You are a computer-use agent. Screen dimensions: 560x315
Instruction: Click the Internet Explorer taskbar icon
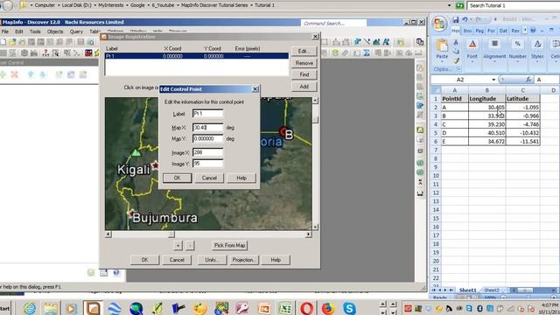click(x=29, y=308)
